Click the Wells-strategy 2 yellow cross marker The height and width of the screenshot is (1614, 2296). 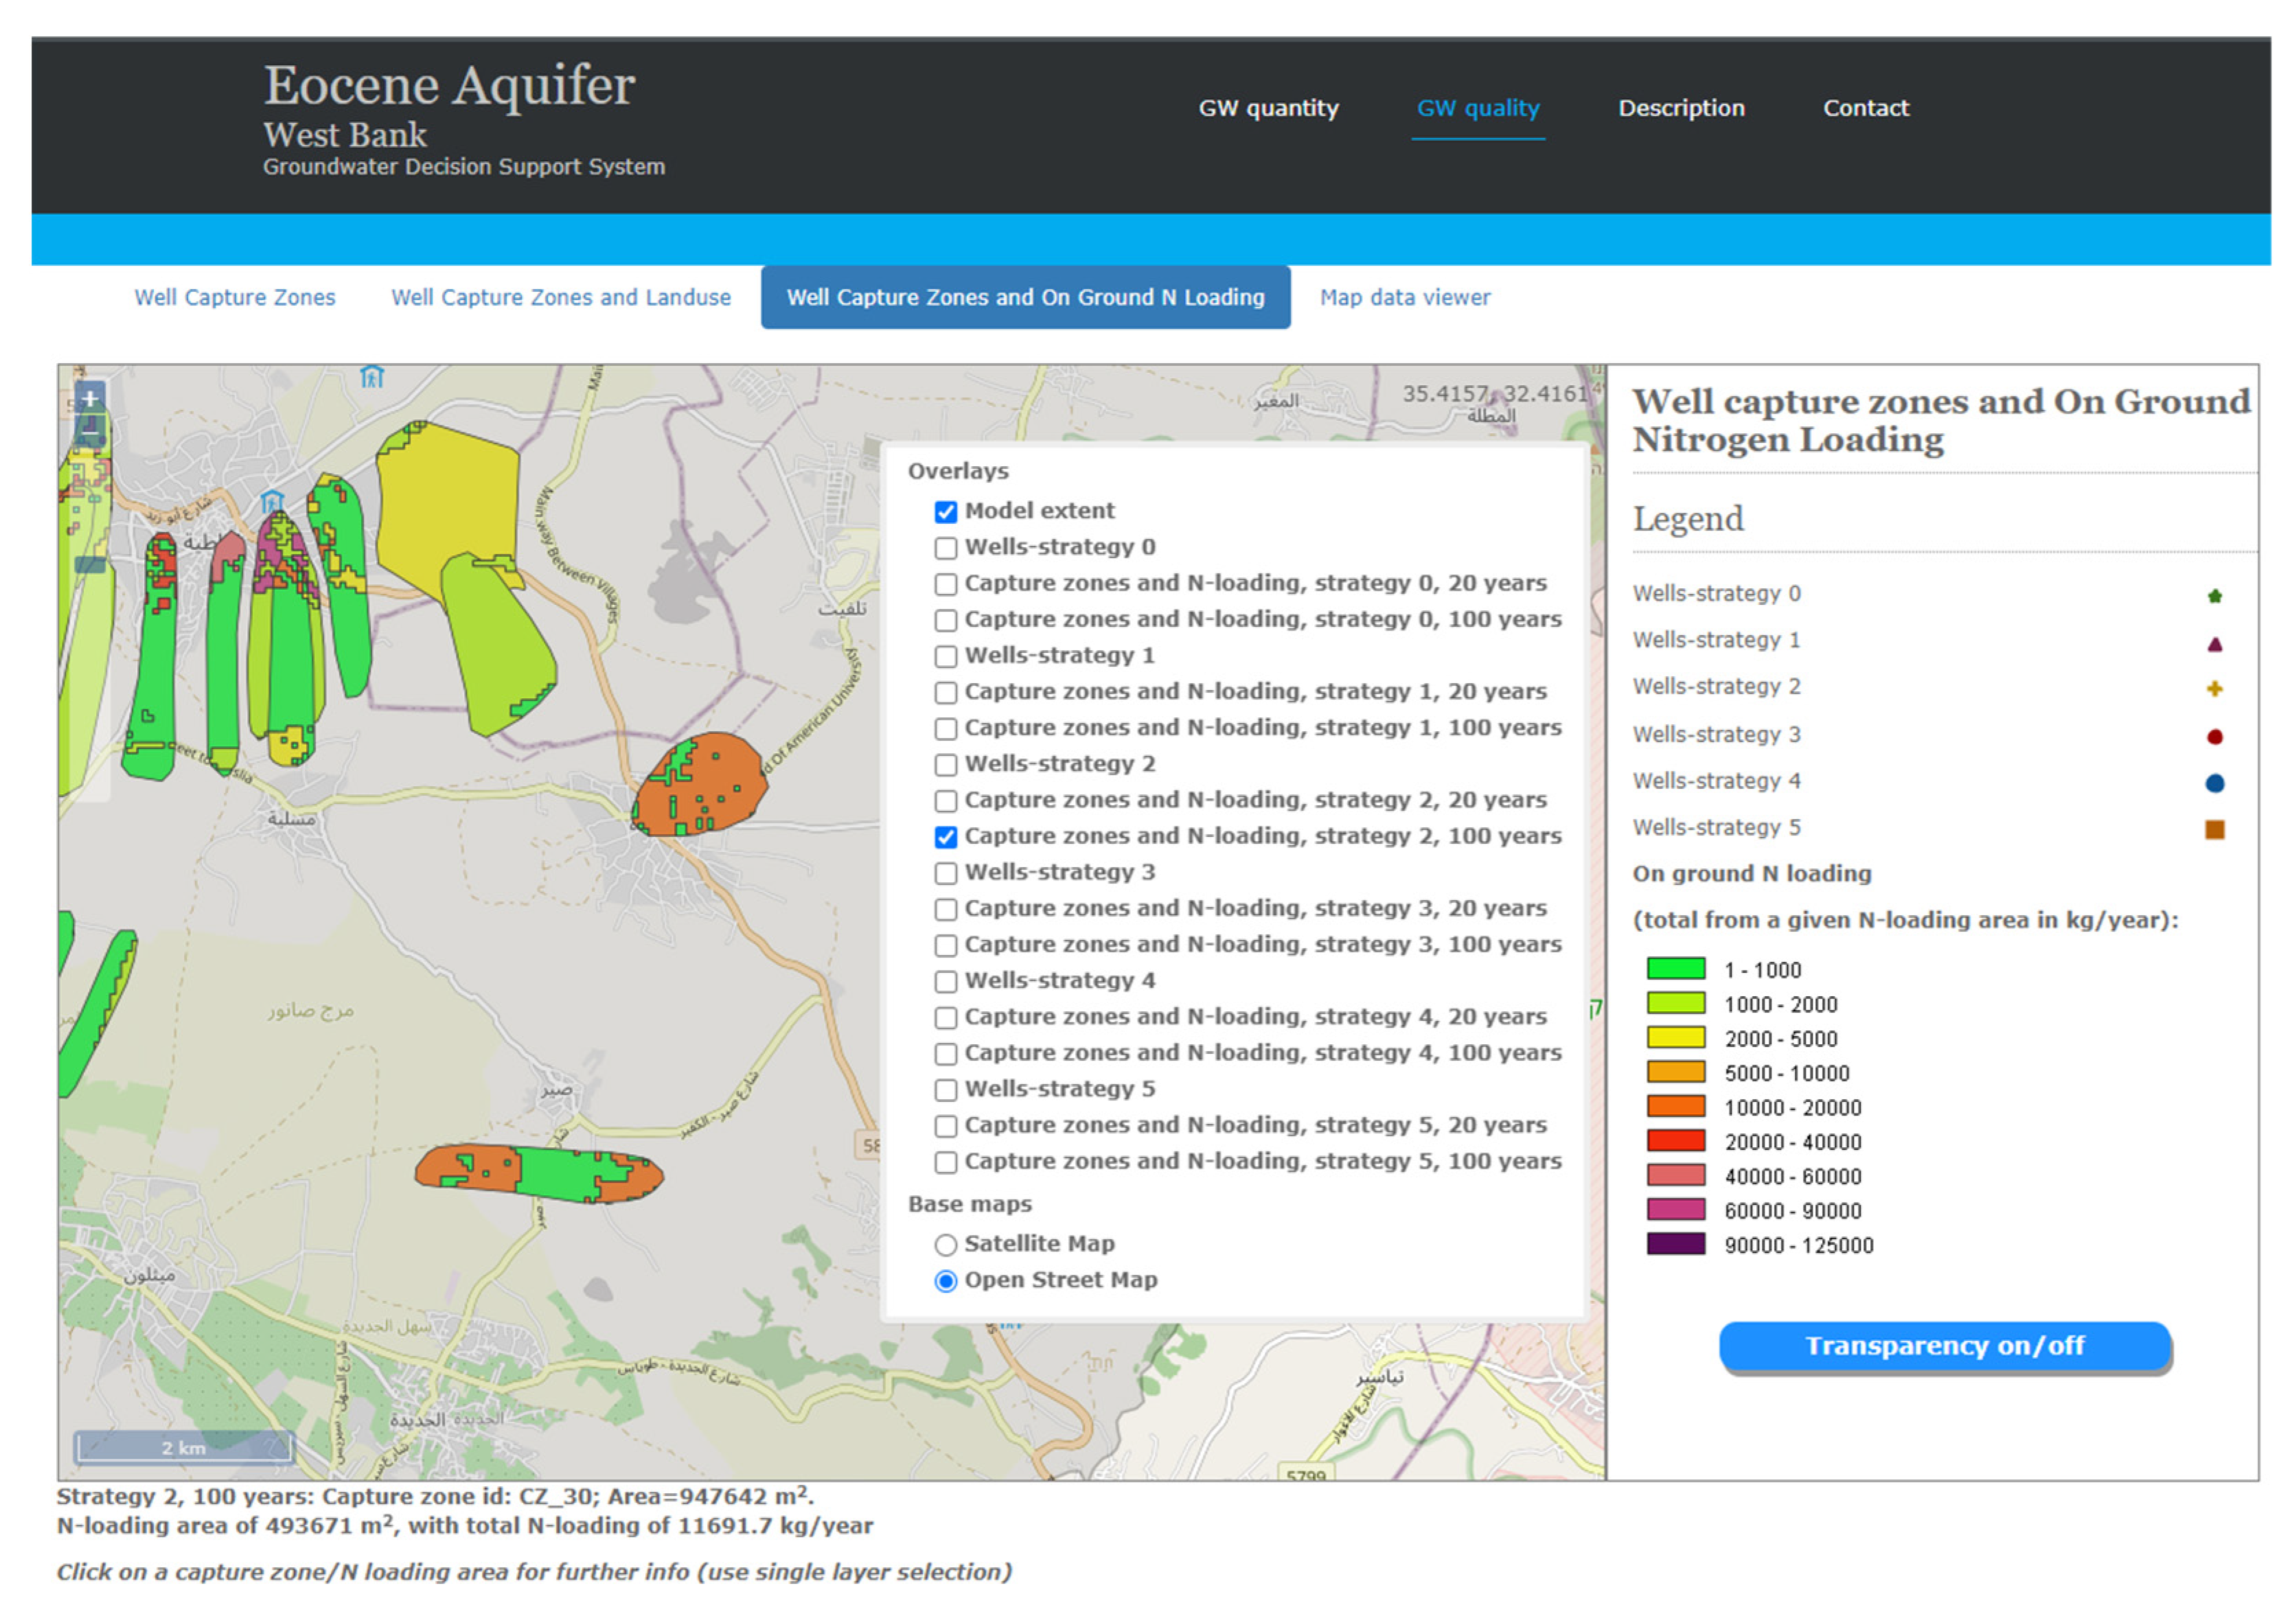pos(2214,689)
